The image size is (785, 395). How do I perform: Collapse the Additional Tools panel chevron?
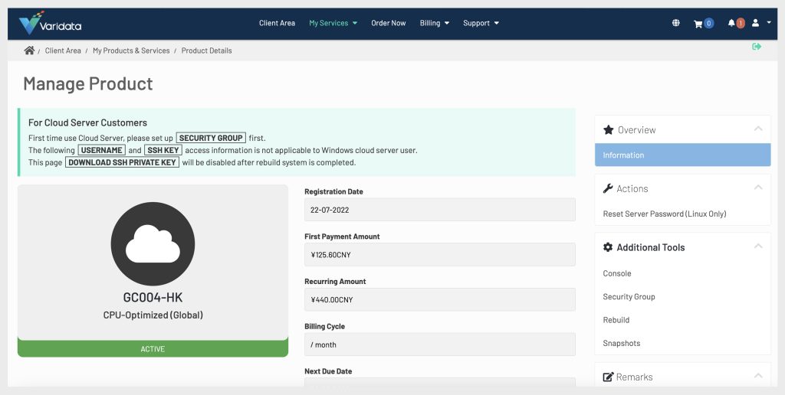click(758, 246)
